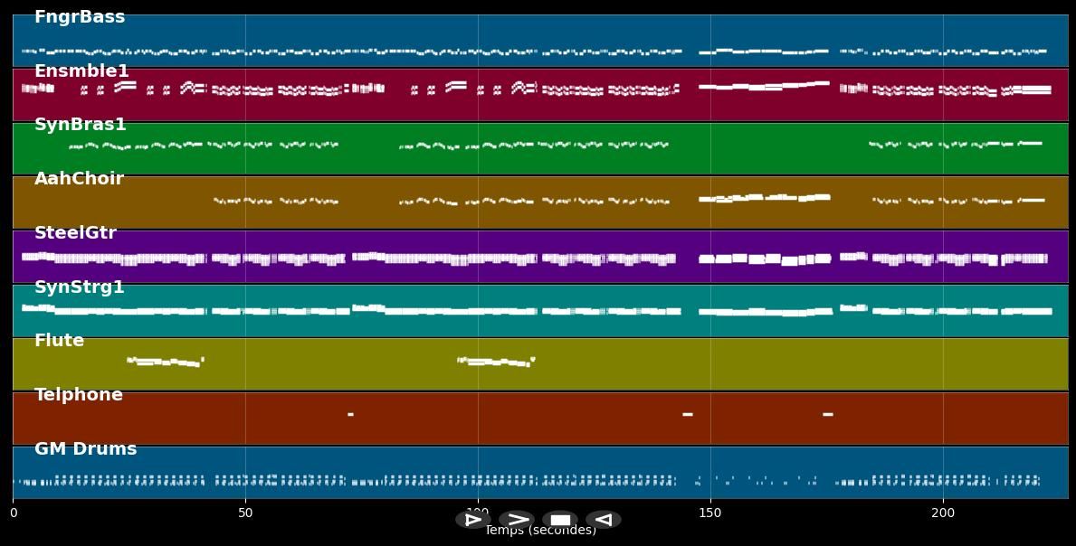The height and width of the screenshot is (546, 1076).
Task: Select the Ensmble1 track label
Action: (81, 71)
